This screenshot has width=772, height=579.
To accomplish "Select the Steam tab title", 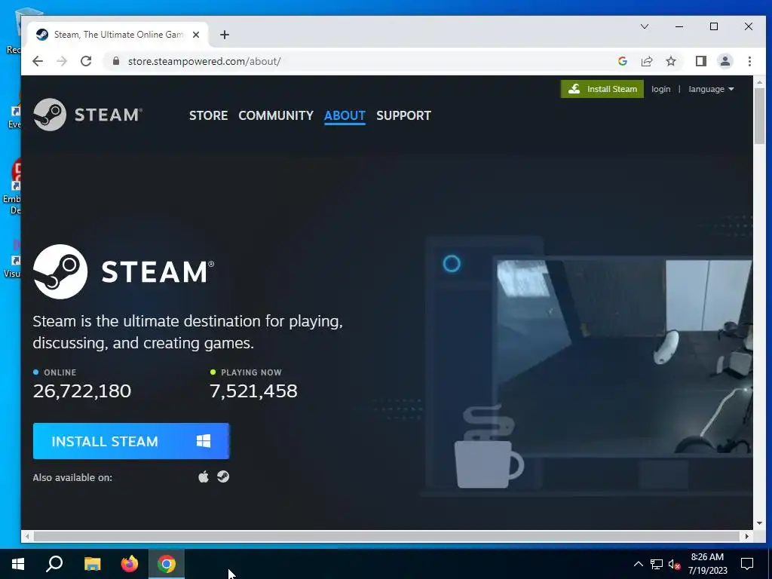I will (x=118, y=35).
